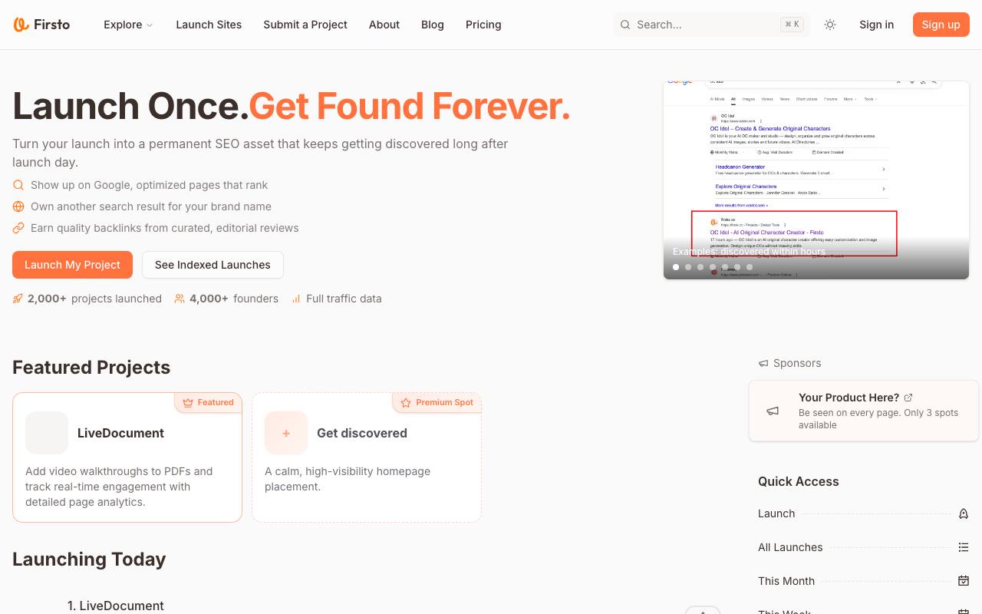Click the magnifier icon beside Show up on Google
Viewport: 982px width, 614px height.
pyautogui.click(x=18, y=185)
